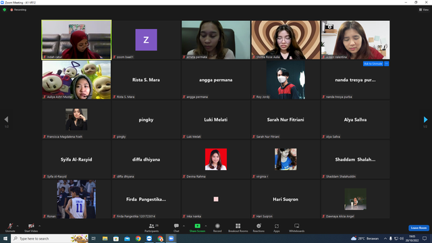Click Dawnaya Alicia Angel's profile picture

point(356,199)
